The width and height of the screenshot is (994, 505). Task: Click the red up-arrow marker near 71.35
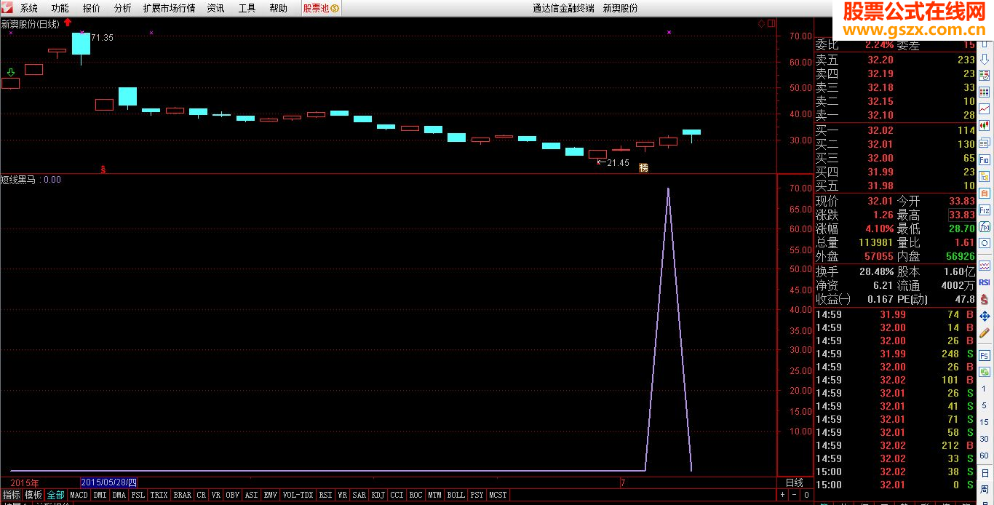tap(68, 23)
